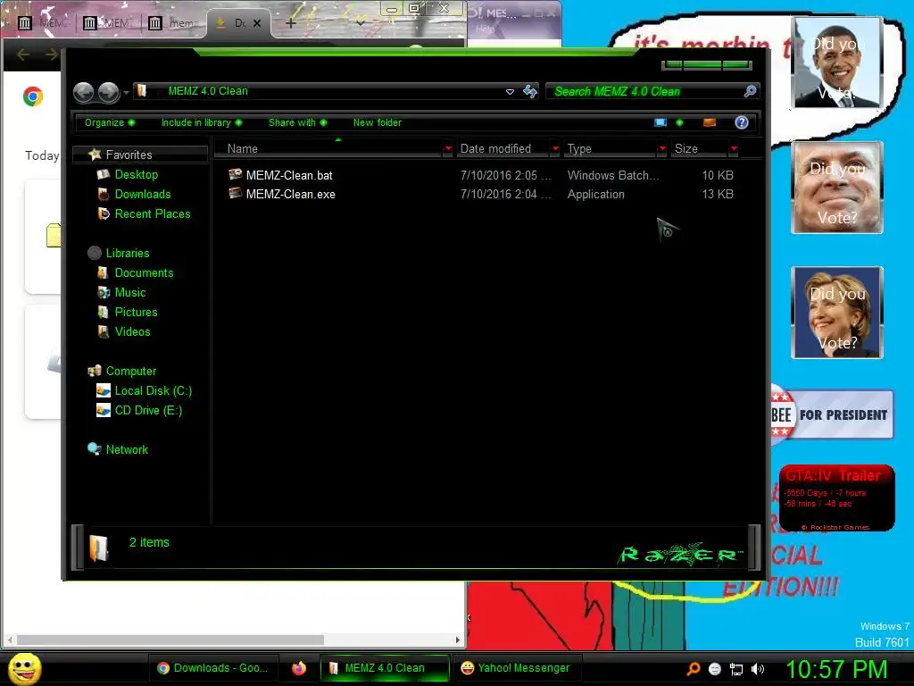The image size is (914, 686).
Task: Select Libraries in the navigation pane
Action: tap(127, 253)
